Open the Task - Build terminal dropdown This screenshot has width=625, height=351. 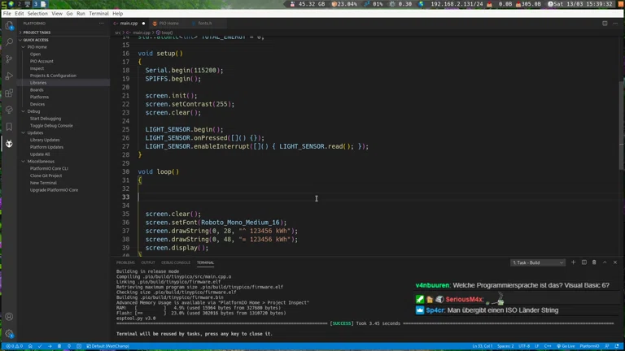coord(537,262)
